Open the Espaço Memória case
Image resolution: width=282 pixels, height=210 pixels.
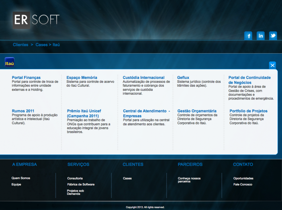pos(82,77)
